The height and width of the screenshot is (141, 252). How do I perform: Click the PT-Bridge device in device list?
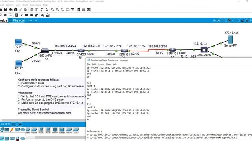coord(62,130)
